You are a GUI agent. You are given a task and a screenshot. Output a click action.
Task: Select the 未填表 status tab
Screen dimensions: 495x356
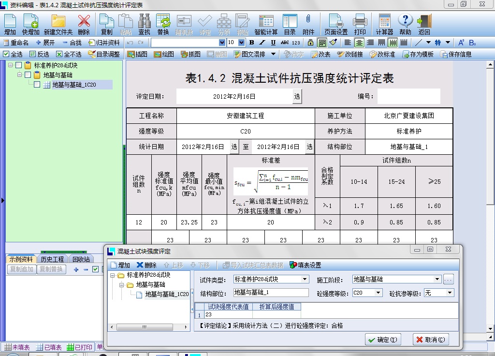click(18, 347)
